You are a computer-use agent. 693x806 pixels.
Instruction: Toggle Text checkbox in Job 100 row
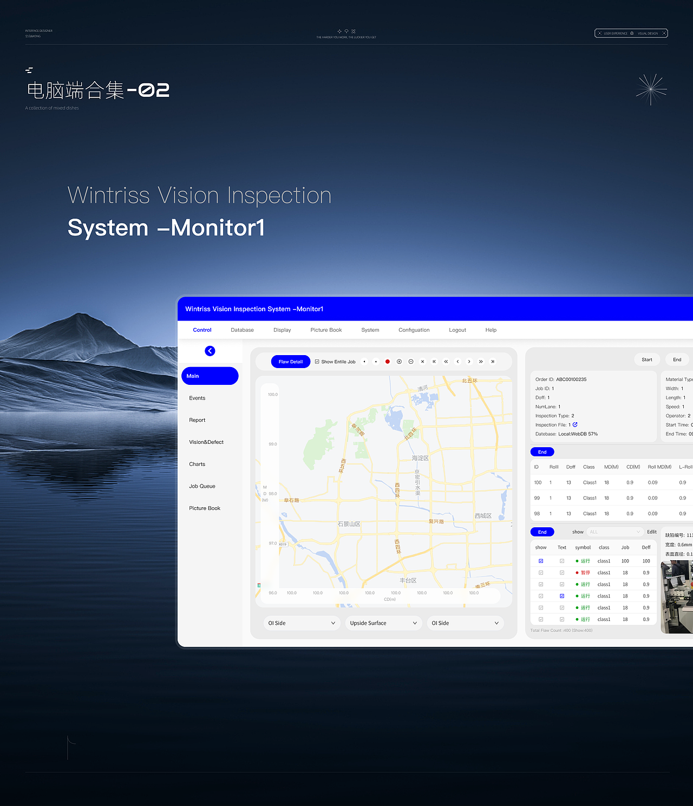[x=562, y=561]
